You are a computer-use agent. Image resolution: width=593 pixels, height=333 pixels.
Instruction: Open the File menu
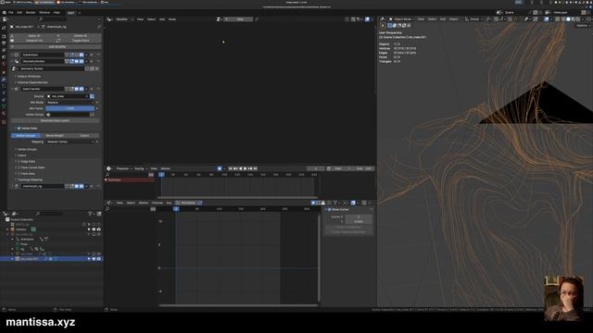point(11,12)
